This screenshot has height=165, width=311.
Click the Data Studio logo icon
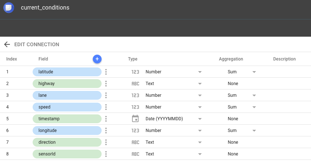tap(9, 8)
